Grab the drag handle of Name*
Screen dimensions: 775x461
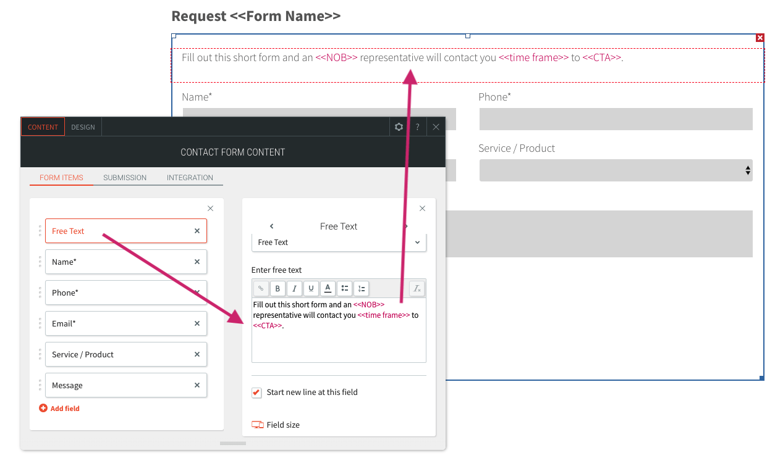[40, 262]
